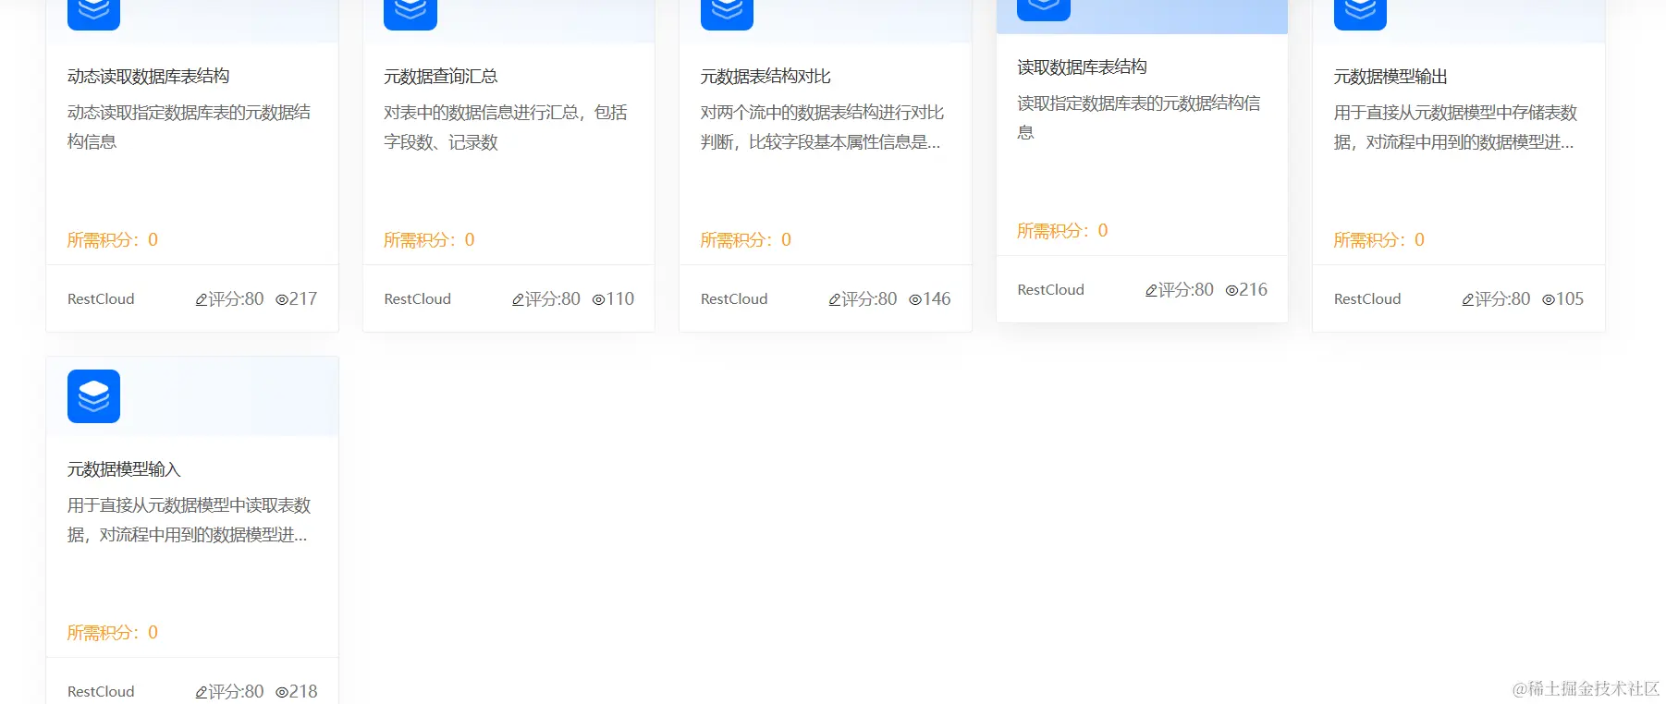Click RestCloud author on 读取数据库表结构 card
1666x704 pixels.
point(1051,290)
